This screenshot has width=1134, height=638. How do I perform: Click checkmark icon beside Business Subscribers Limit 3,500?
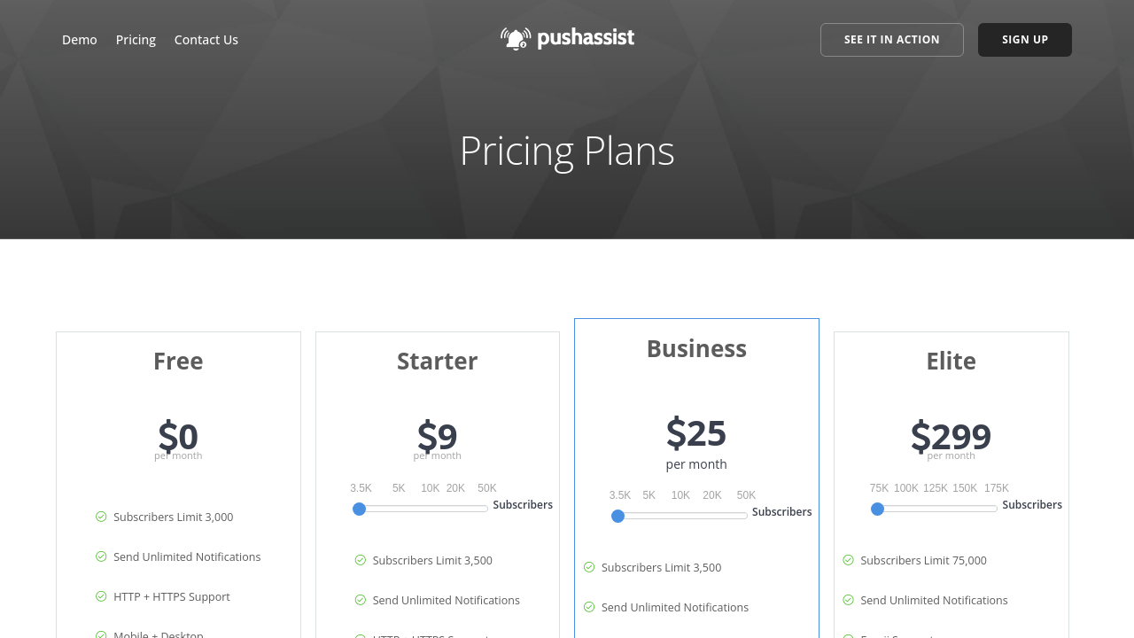tap(589, 567)
